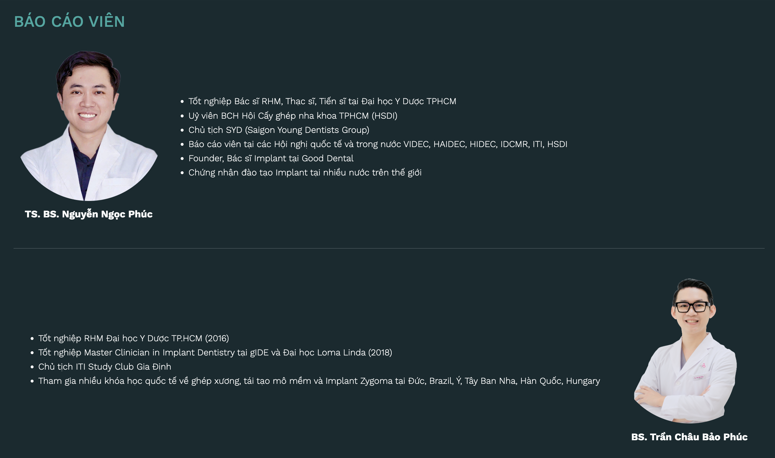Click the HSDI committee member bullet
The height and width of the screenshot is (458, 775).
pyautogui.click(x=293, y=116)
